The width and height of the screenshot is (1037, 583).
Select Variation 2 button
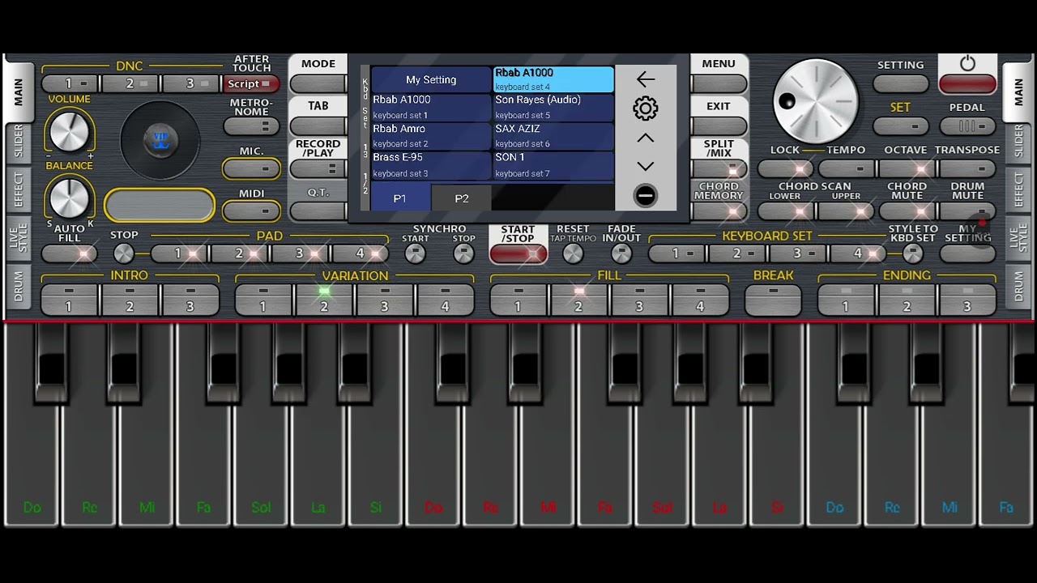(x=324, y=299)
